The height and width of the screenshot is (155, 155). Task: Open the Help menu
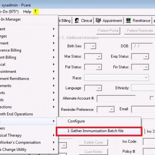pos(27,12)
